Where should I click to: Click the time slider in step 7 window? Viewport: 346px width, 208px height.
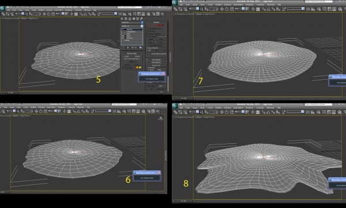coord(183,98)
